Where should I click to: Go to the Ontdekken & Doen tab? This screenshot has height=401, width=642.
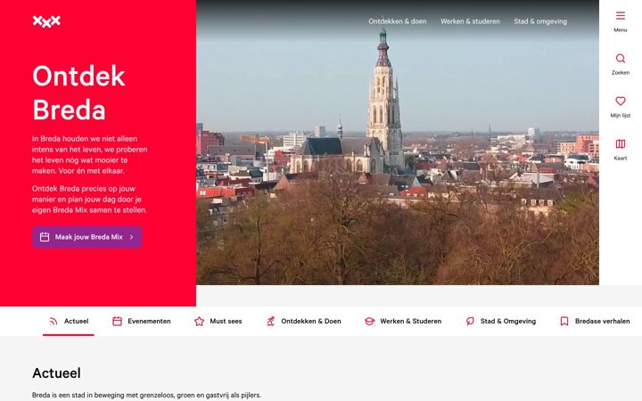(303, 321)
